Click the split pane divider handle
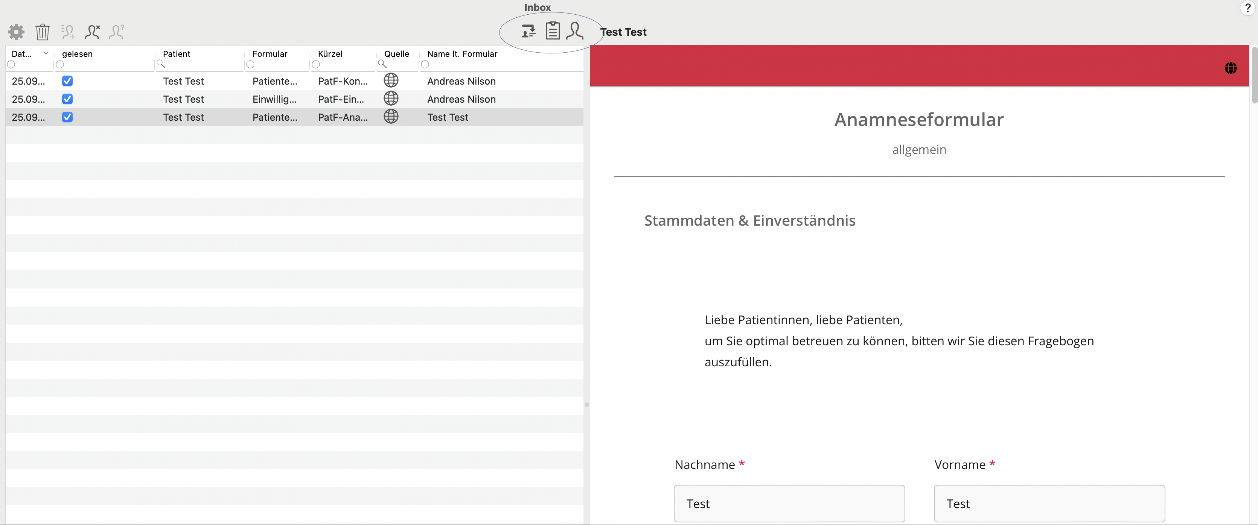The image size is (1258, 525). (586, 405)
